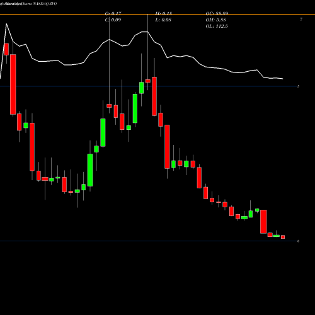Select the open value 'O: 0.17'

pyautogui.click(x=113, y=14)
